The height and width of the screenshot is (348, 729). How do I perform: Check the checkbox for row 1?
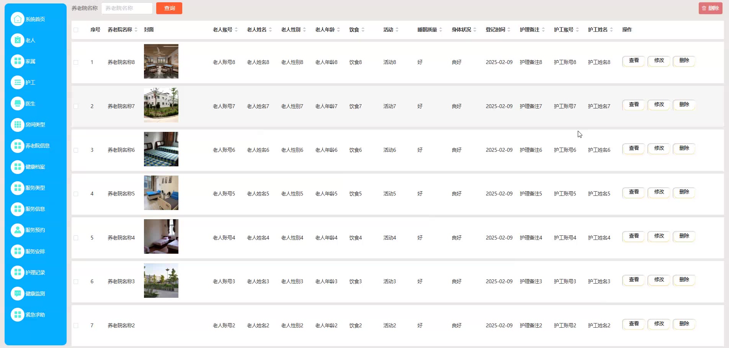coord(76,62)
